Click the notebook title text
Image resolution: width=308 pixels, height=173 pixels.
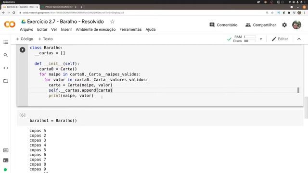coord(65,22)
